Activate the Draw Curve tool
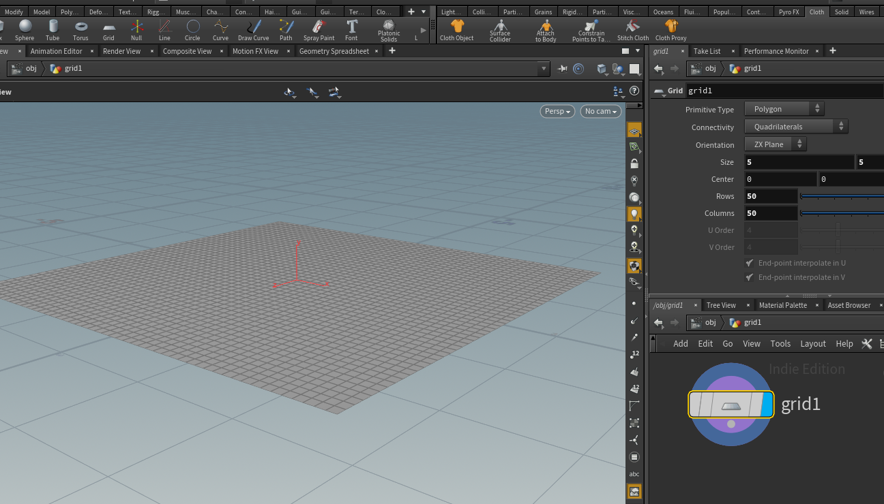This screenshot has width=884, height=504. 254,29
